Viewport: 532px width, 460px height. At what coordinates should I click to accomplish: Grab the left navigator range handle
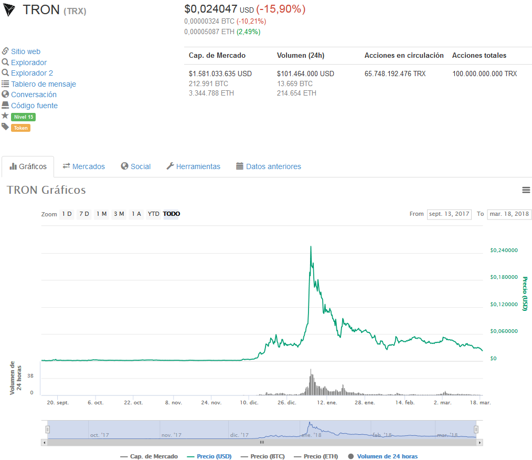48,430
